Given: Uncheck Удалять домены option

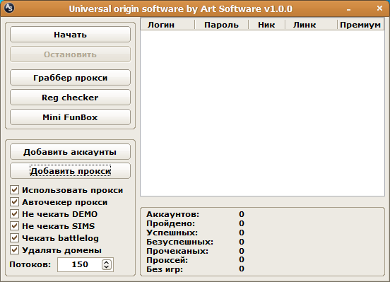Looking at the screenshot, I should point(14,250).
